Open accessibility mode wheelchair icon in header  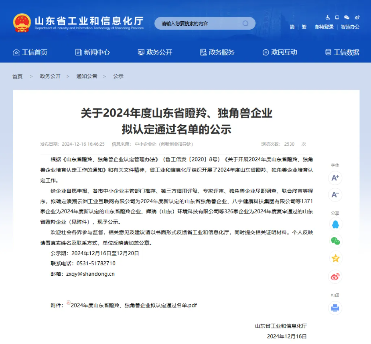click(328, 17)
